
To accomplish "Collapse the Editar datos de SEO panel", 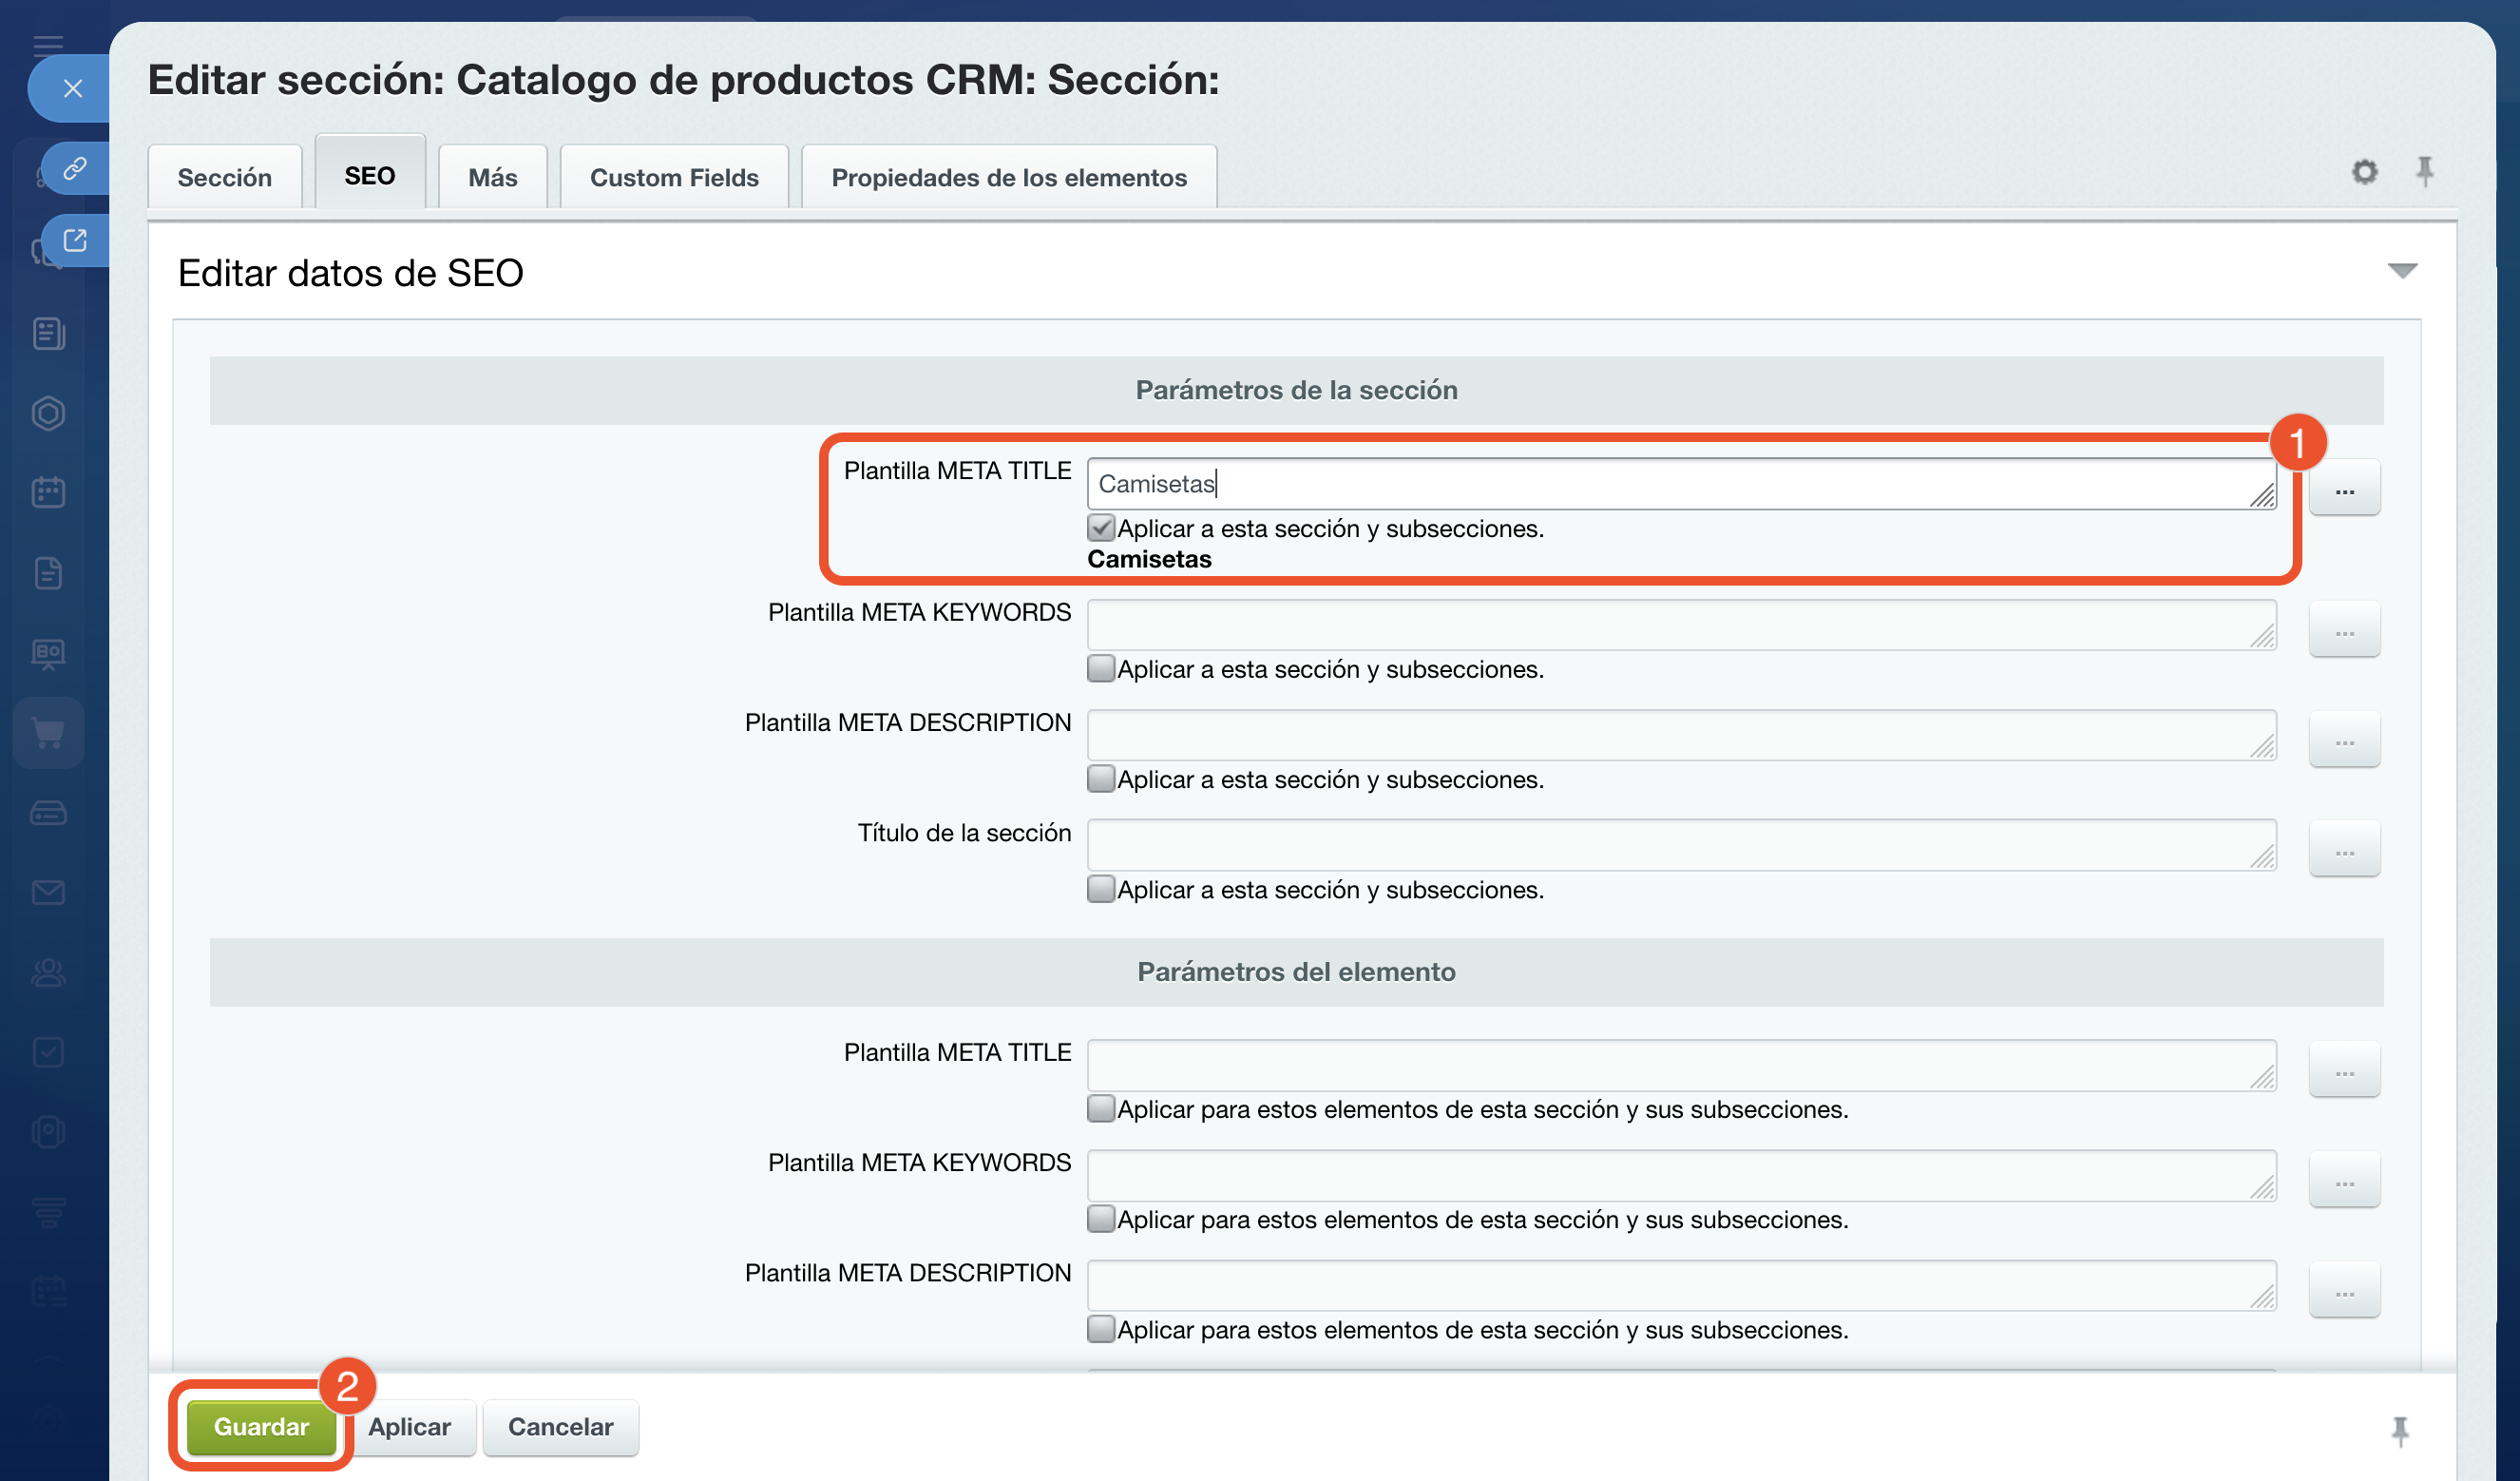I will [2401, 271].
